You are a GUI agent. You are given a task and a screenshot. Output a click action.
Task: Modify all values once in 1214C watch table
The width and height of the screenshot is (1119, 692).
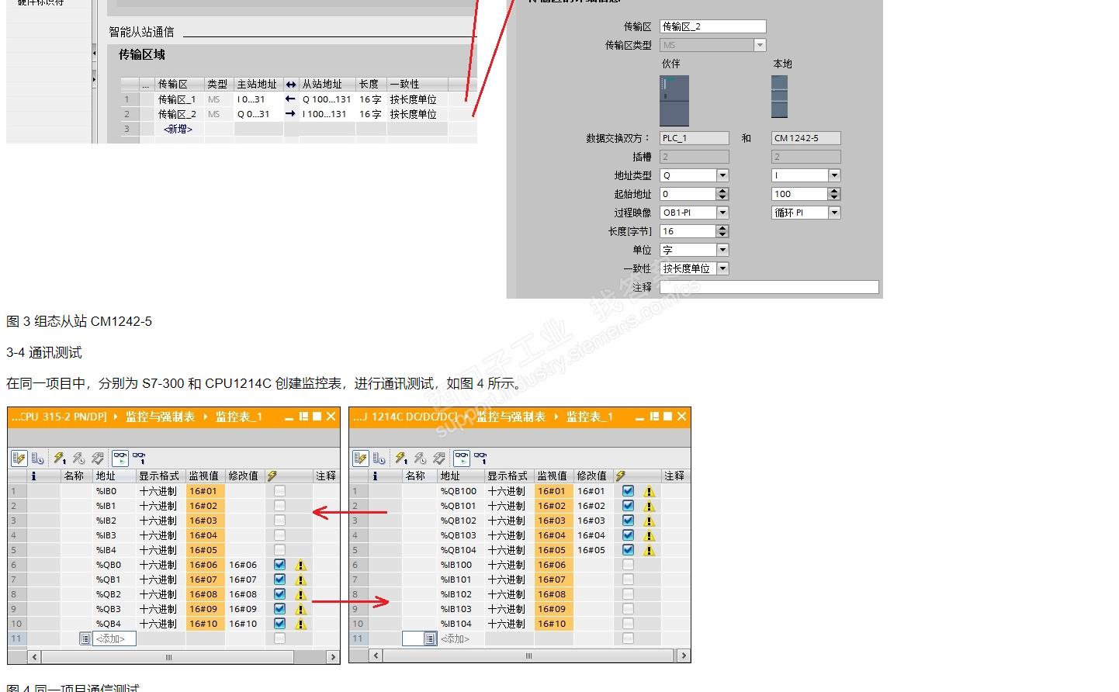pyautogui.click(x=400, y=458)
